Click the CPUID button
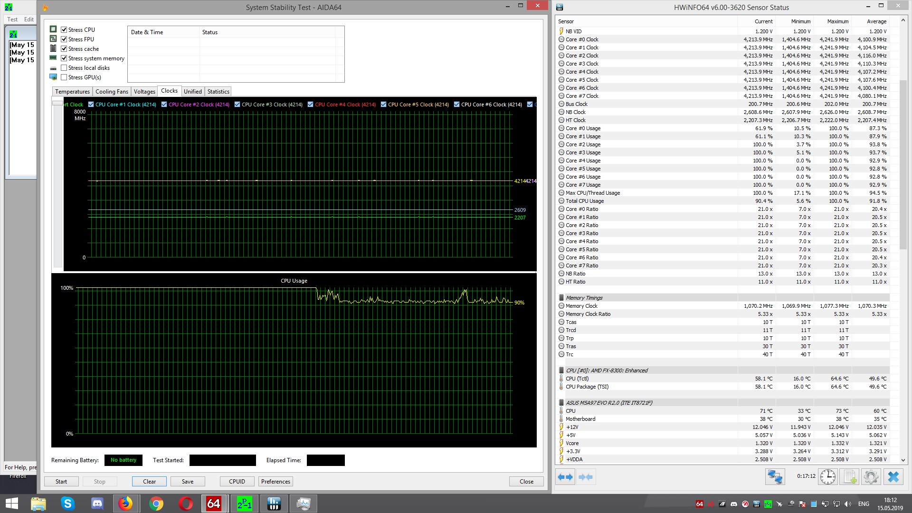This screenshot has height=513, width=912. pyautogui.click(x=237, y=482)
